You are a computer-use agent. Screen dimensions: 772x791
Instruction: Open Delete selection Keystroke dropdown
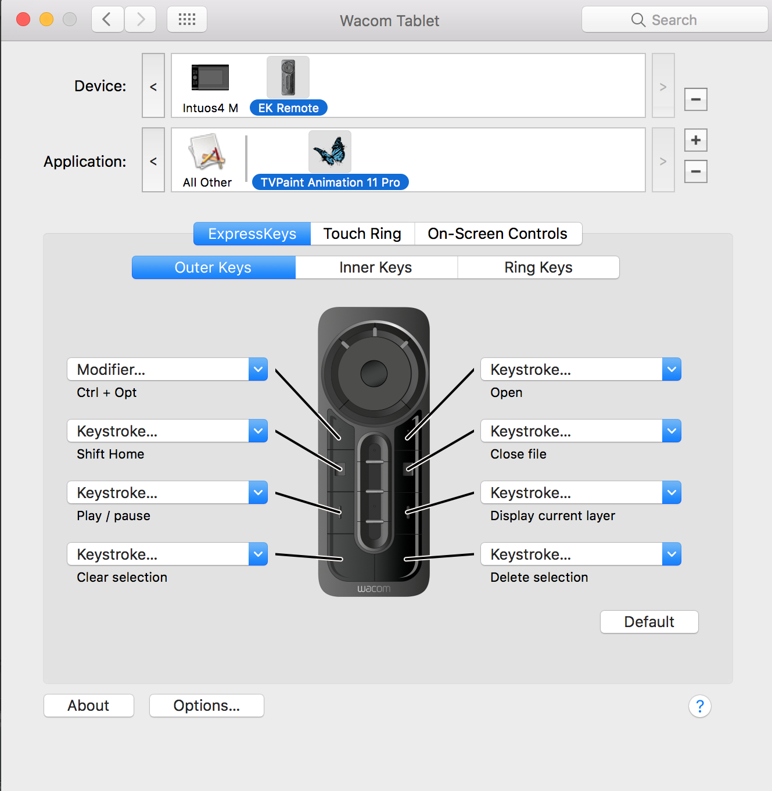(581, 554)
